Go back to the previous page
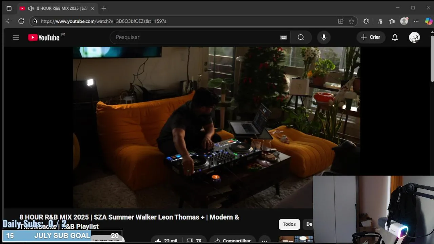Image resolution: width=434 pixels, height=244 pixels. (x=9, y=21)
